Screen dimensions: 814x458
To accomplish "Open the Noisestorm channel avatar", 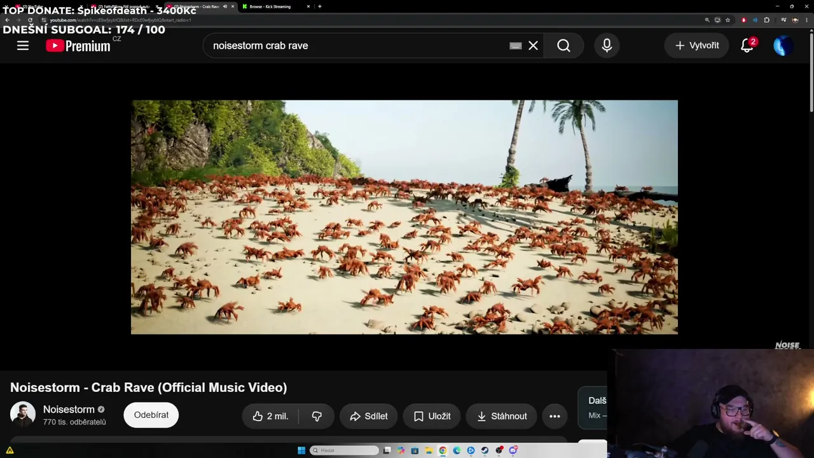I will [x=23, y=414].
